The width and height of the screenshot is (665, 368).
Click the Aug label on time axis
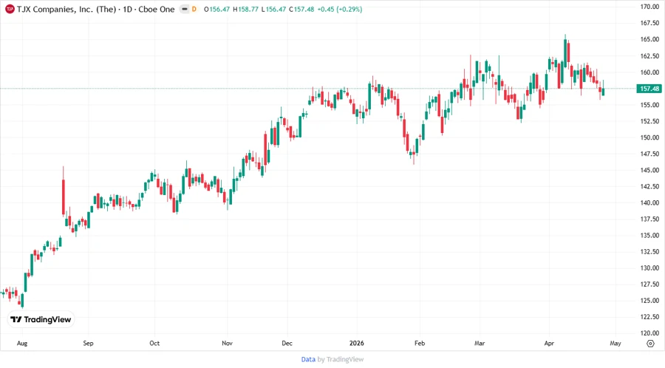22,343
